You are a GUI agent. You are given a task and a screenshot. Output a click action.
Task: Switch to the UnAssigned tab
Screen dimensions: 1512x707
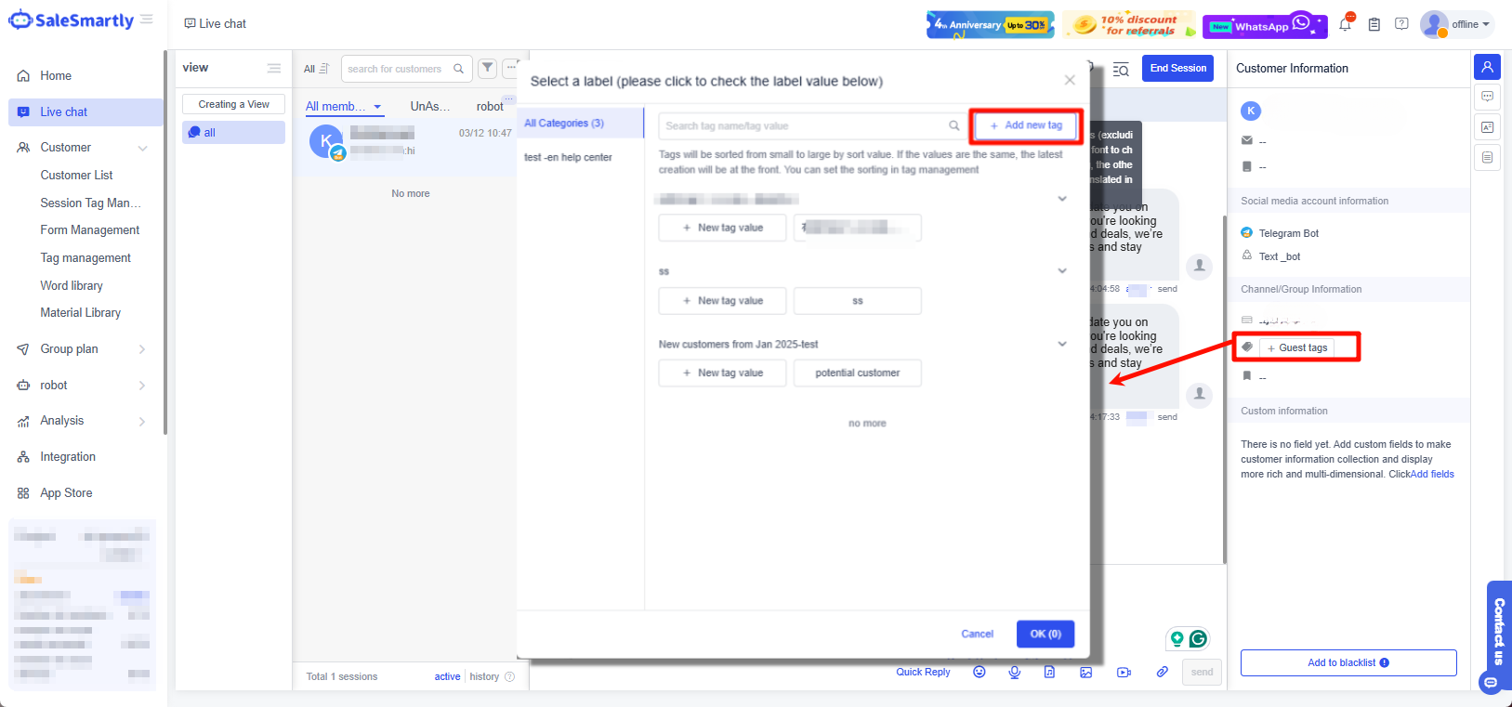pos(430,107)
